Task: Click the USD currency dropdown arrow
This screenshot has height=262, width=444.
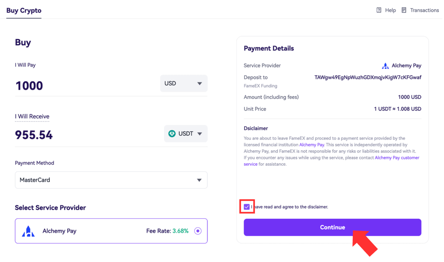Action: [200, 83]
